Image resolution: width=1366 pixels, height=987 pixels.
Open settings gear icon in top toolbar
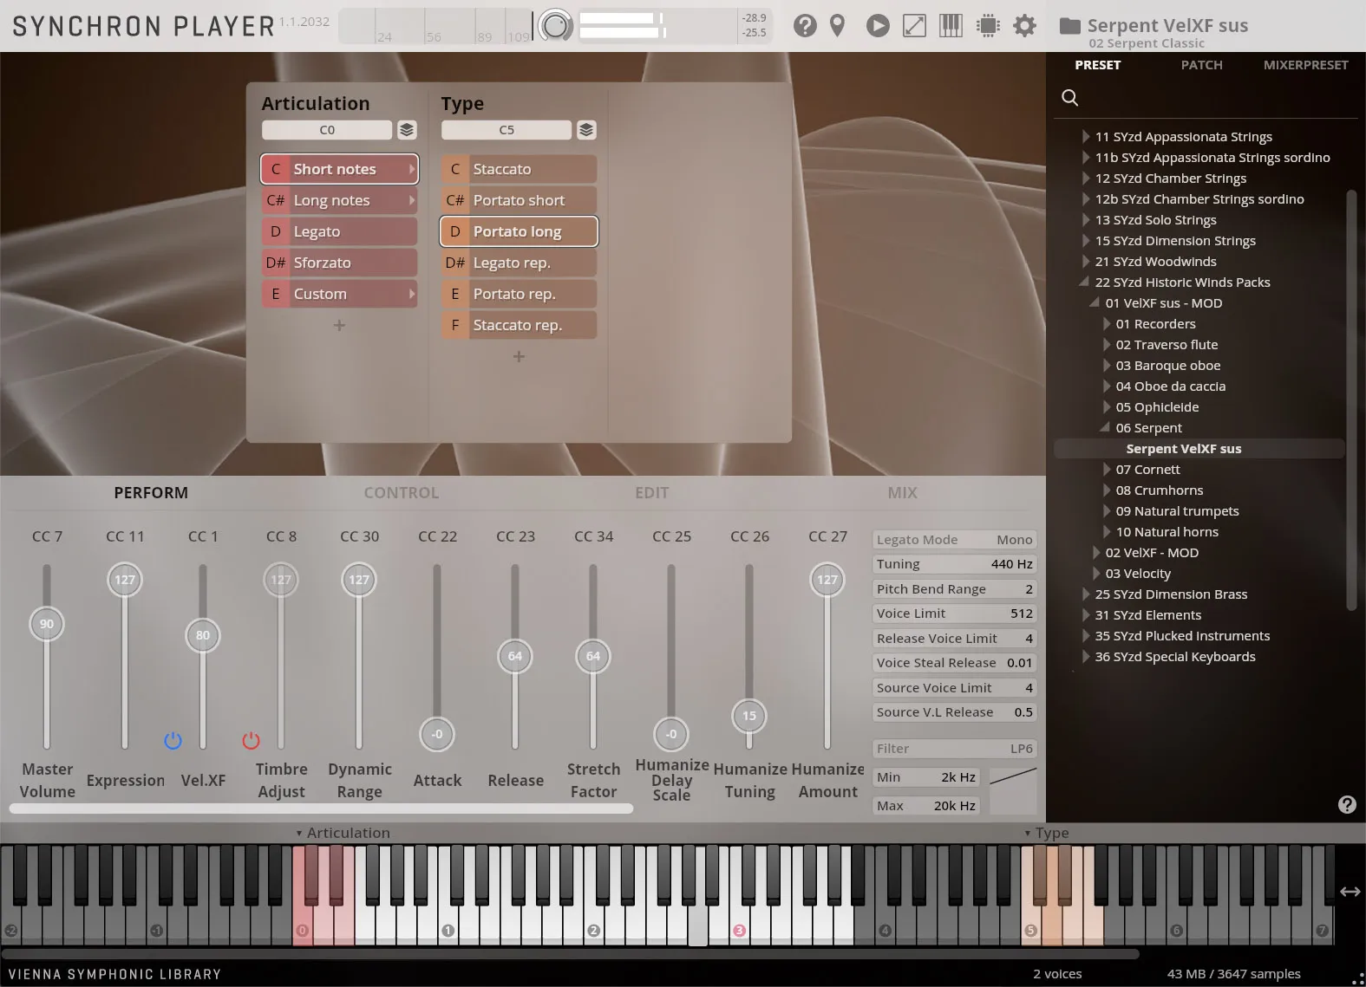tap(1024, 26)
